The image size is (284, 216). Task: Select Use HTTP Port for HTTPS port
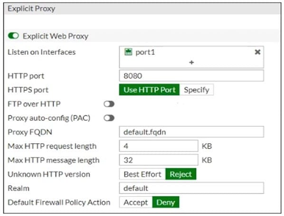coord(149,89)
